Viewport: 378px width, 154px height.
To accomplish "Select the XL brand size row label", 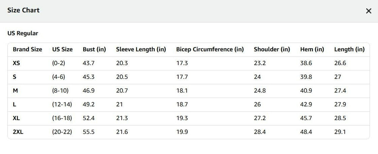I will [x=16, y=118].
